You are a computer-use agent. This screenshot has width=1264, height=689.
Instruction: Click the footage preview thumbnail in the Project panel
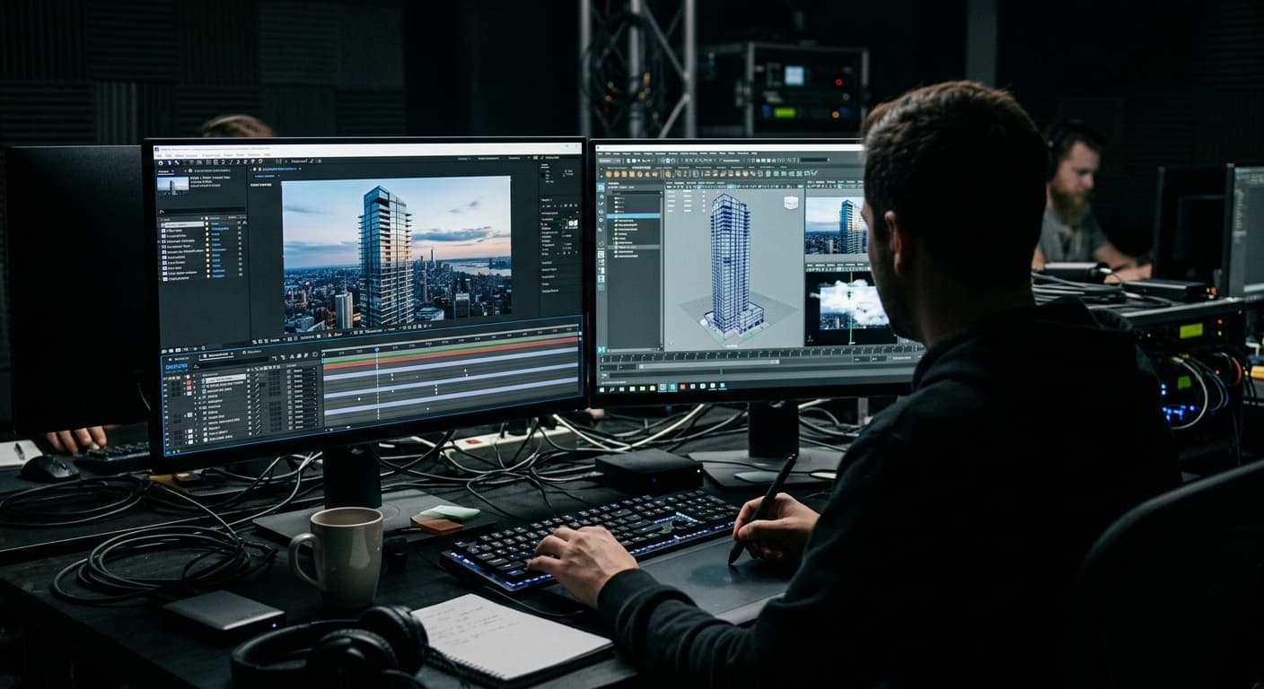[172, 184]
